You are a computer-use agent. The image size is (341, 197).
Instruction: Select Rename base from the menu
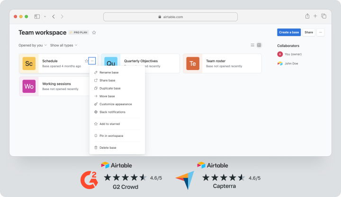[109, 72]
